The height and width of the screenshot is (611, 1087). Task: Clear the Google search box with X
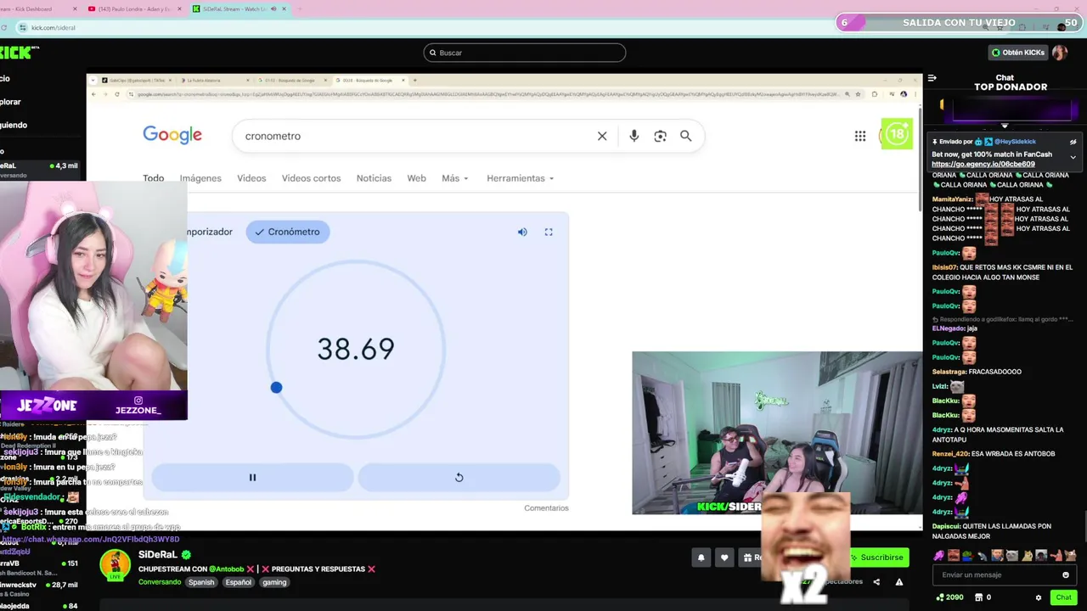(x=602, y=136)
